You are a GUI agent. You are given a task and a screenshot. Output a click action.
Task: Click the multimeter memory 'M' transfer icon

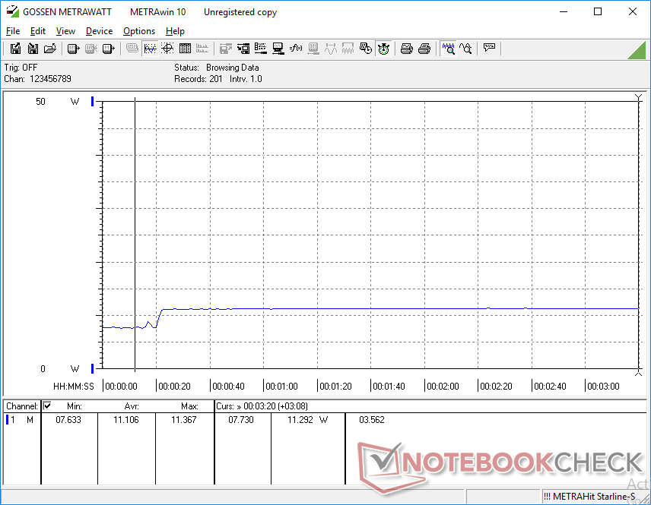[x=108, y=49]
